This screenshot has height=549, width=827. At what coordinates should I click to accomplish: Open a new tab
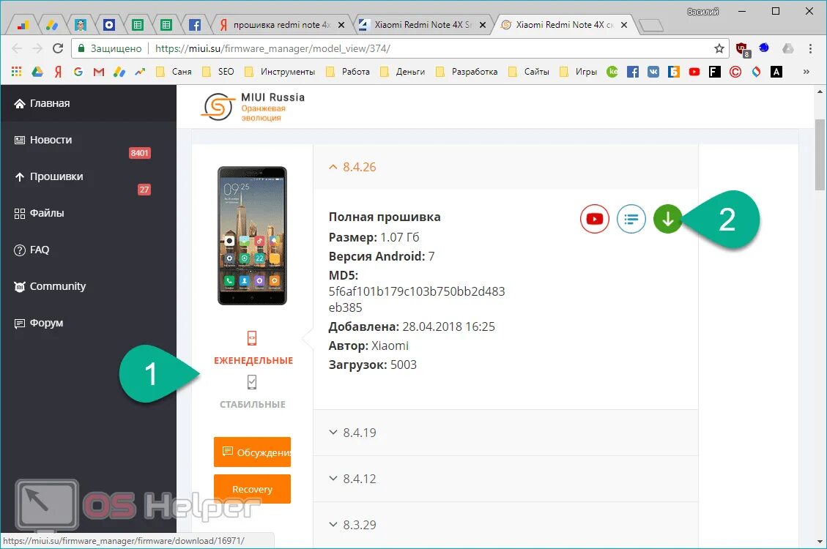[x=651, y=26]
